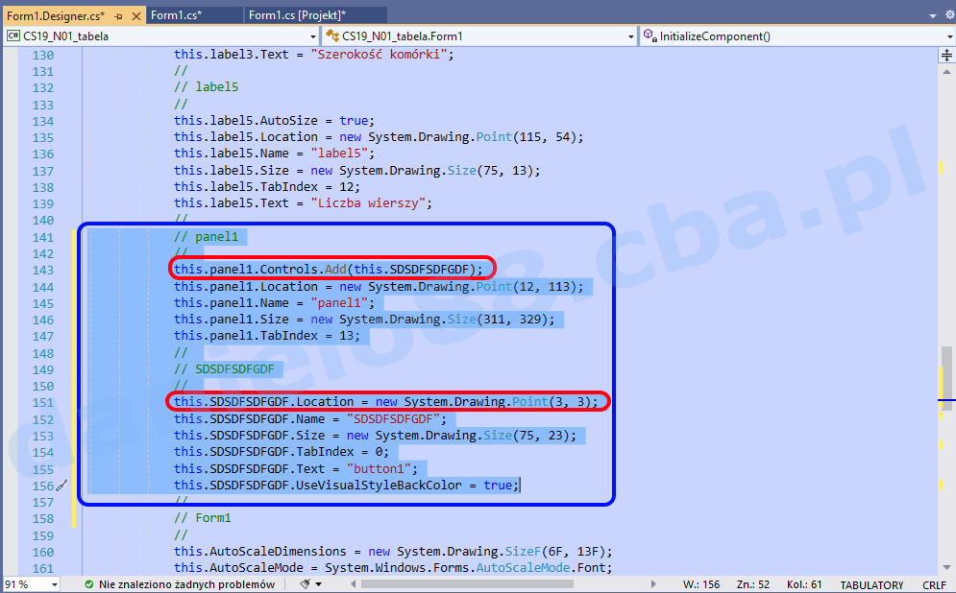Click the vertical scrollbar thumb
The image size is (956, 593).
pyautogui.click(x=947, y=365)
